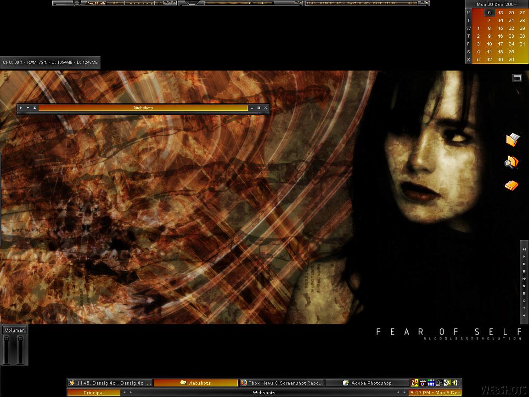529x397 pixels.
Task: Select day 6 in the calendar
Action: coord(489,13)
